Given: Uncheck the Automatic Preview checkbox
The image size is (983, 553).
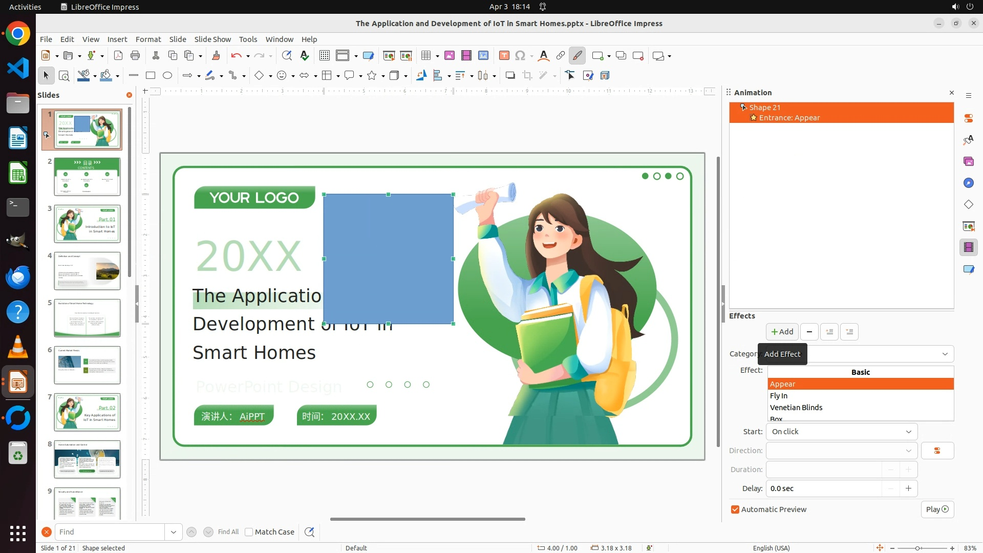Looking at the screenshot, I should point(735,509).
